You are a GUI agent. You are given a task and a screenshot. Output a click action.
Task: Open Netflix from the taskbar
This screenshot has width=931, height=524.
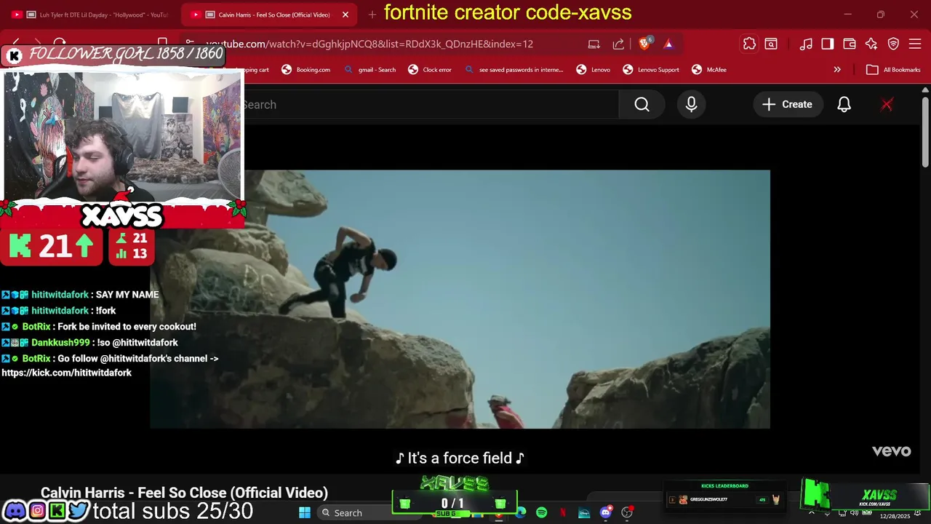click(563, 512)
